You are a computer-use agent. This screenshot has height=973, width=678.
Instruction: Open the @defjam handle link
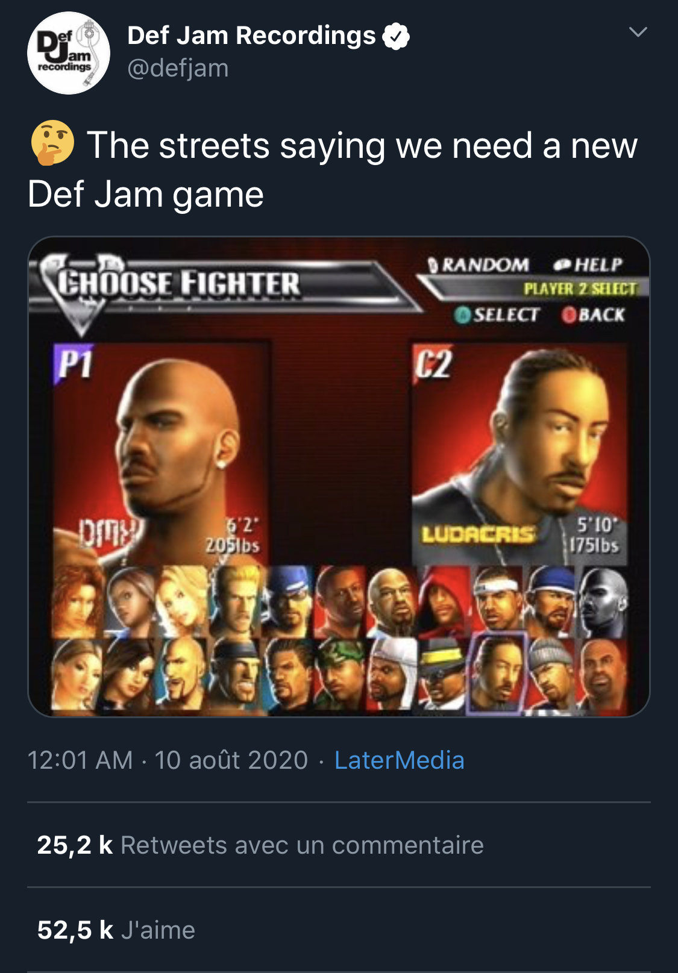(178, 68)
